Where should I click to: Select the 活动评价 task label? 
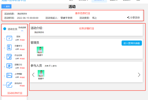(18, 83)
